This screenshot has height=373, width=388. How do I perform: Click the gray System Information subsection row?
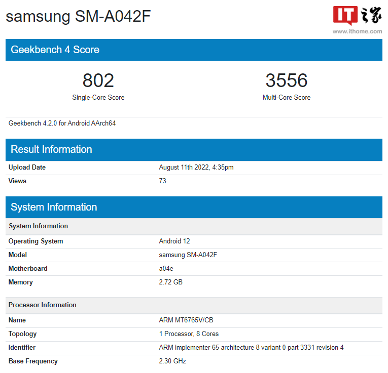tap(194, 226)
